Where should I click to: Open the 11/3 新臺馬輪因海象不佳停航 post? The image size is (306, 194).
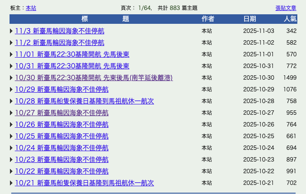[x=59, y=31]
